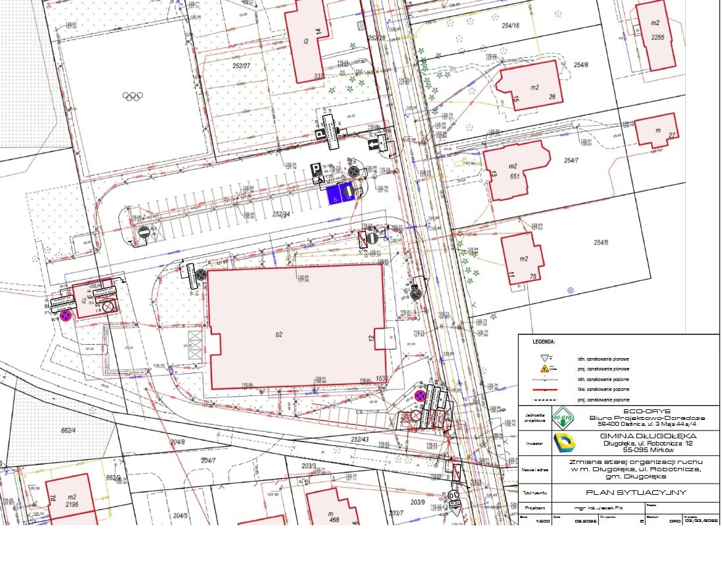Click the m2 building numbered 651
This screenshot has height=564, width=722.
(x=514, y=171)
